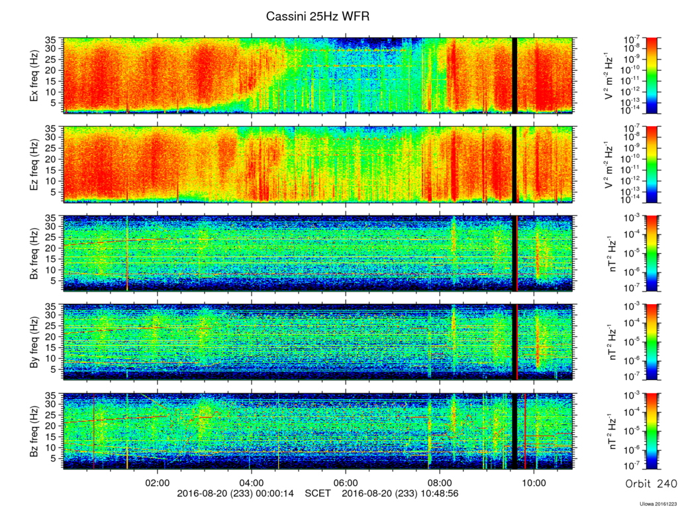Click the '10' tick on Bz frequency axis
Viewport: 678px width, 507px height.
pyautogui.click(x=52, y=448)
